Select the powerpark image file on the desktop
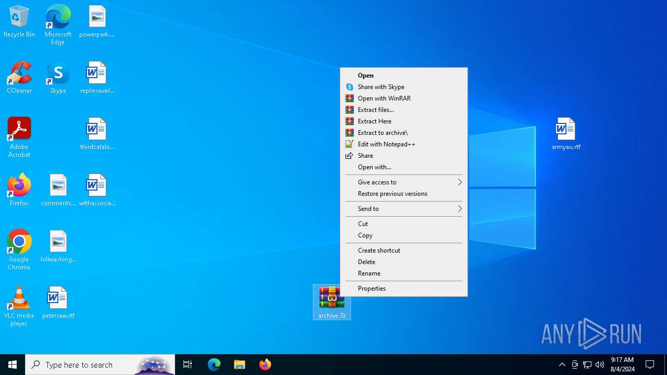The height and width of the screenshot is (375, 667). pyautogui.click(x=97, y=22)
